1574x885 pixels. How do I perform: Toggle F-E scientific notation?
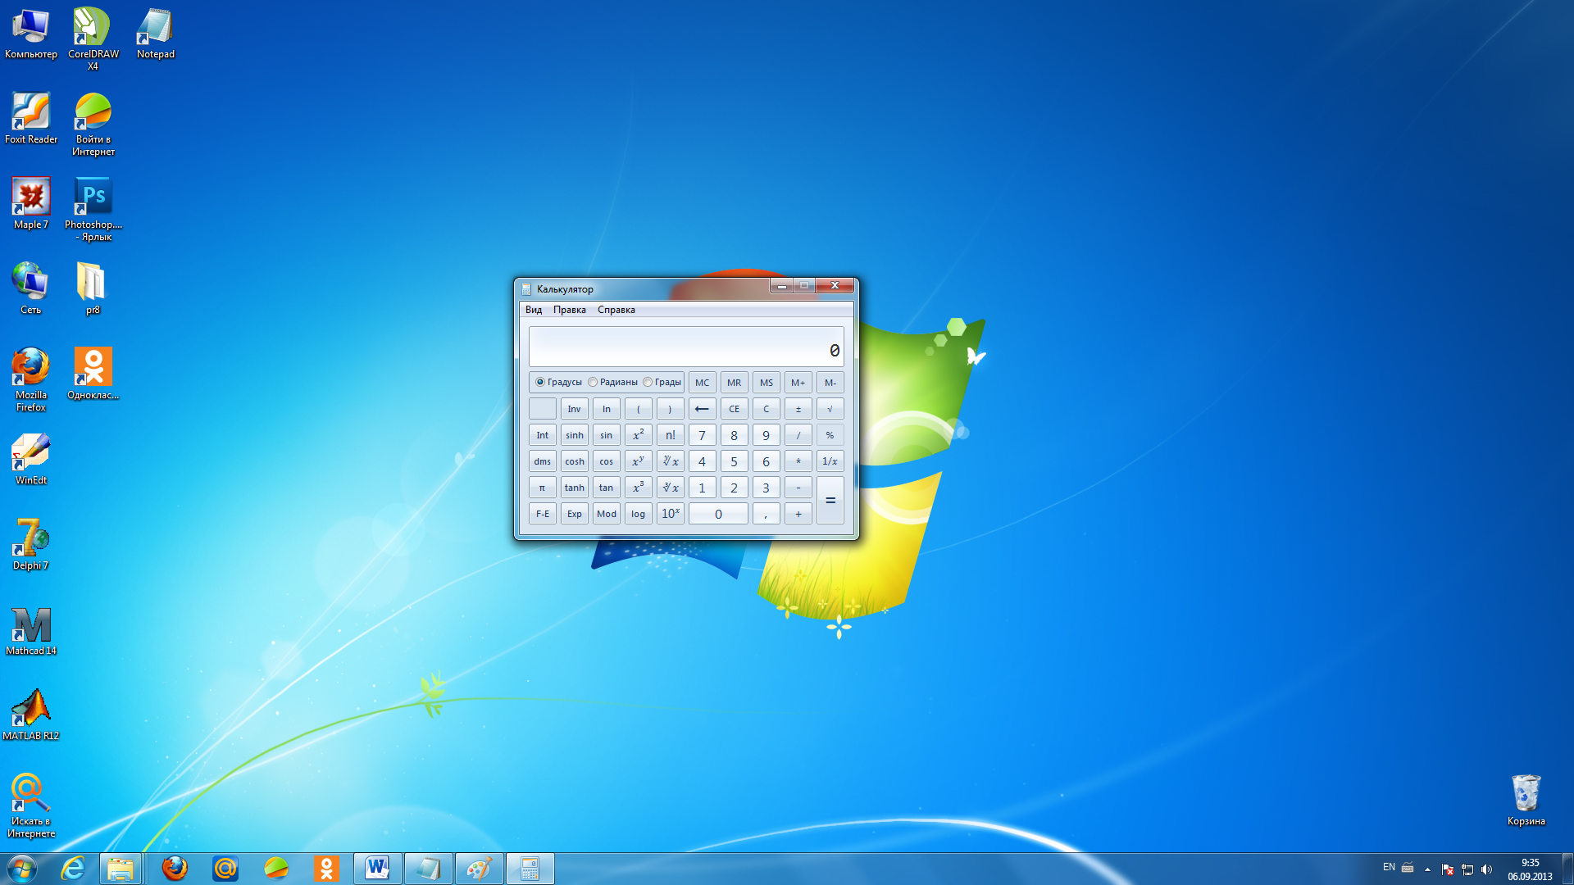(542, 514)
